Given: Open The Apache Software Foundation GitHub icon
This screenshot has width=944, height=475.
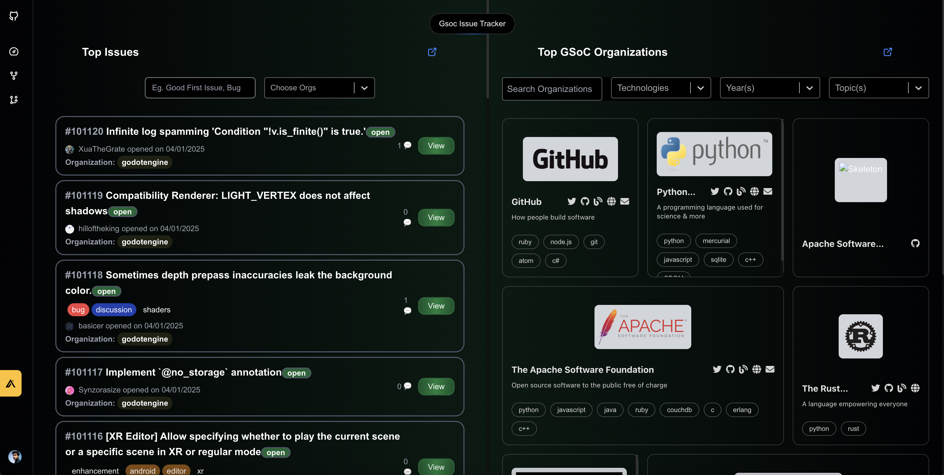Looking at the screenshot, I should (x=730, y=369).
